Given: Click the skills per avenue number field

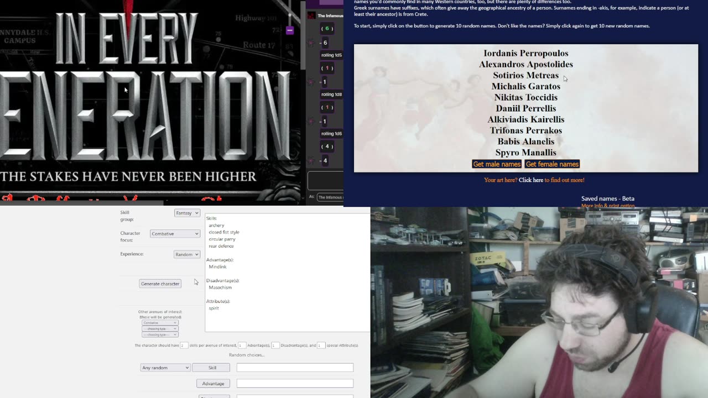Looking at the screenshot, I should [x=184, y=345].
